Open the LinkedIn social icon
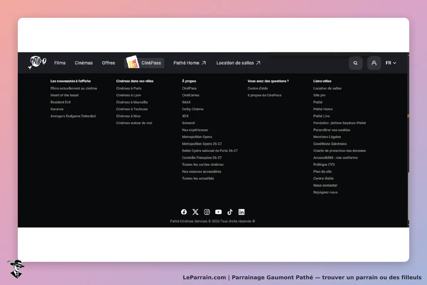 point(242,212)
